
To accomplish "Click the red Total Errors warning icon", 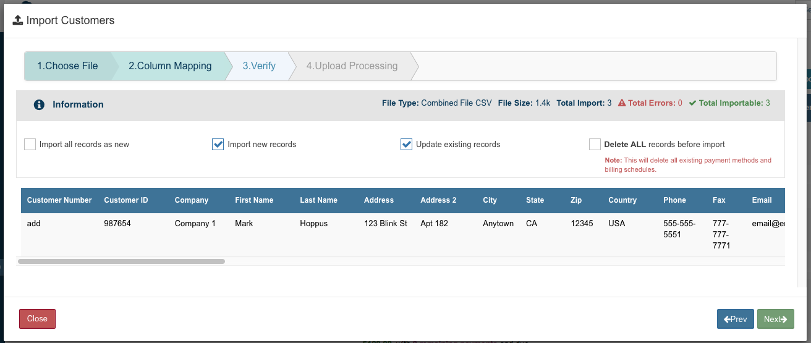I will coord(622,103).
